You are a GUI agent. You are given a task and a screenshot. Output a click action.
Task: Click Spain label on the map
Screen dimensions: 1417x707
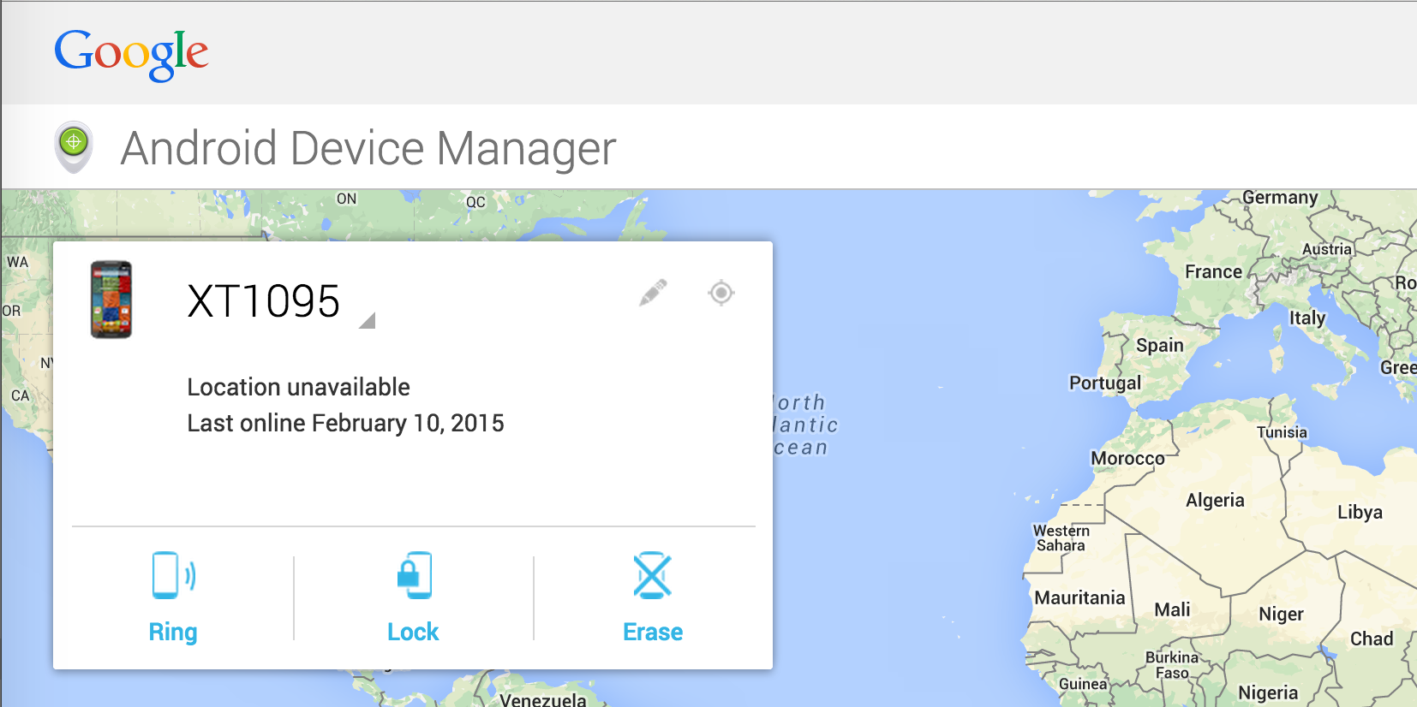[x=1160, y=345]
